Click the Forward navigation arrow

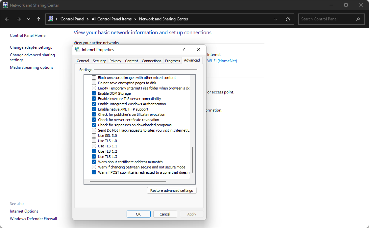19,19
